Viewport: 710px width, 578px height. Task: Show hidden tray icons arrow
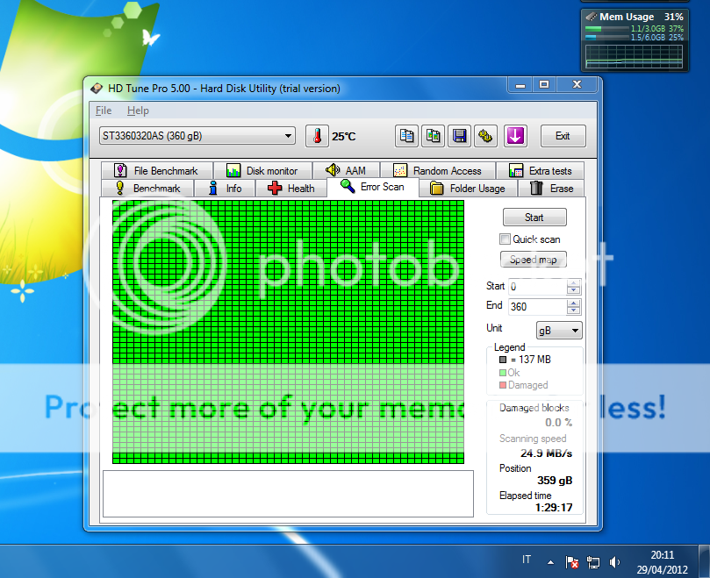pyautogui.click(x=550, y=561)
